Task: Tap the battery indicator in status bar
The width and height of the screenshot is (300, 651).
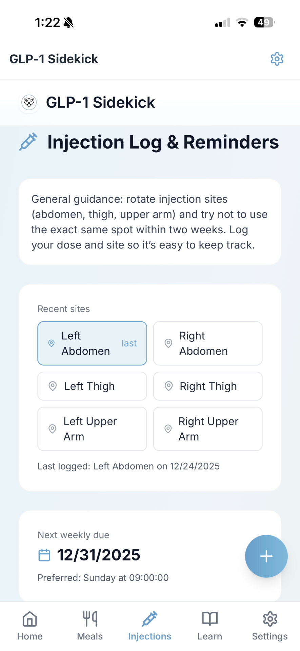Action: point(264,23)
